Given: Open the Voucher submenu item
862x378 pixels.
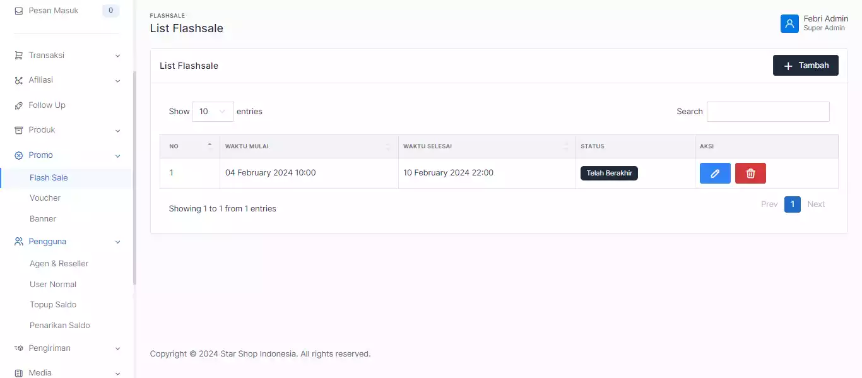Looking at the screenshot, I should tap(45, 198).
